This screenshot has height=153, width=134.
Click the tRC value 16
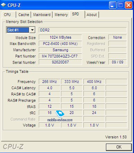pos(50,113)
